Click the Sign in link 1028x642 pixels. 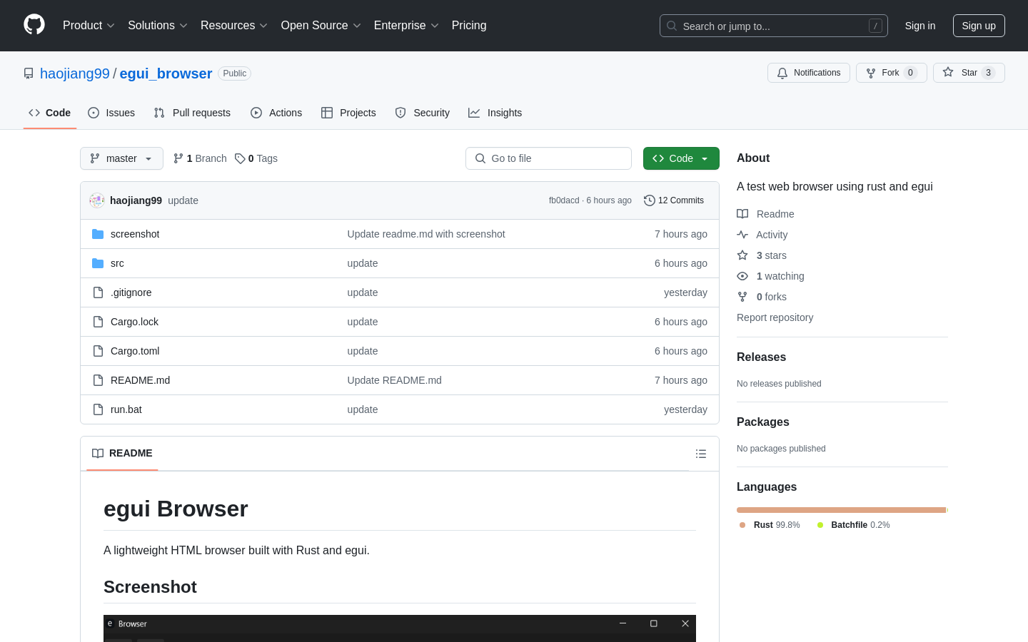pos(919,26)
